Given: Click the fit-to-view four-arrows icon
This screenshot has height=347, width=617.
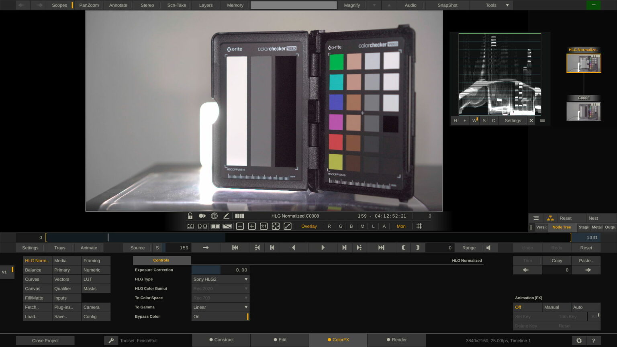Looking at the screenshot, I should point(276,226).
